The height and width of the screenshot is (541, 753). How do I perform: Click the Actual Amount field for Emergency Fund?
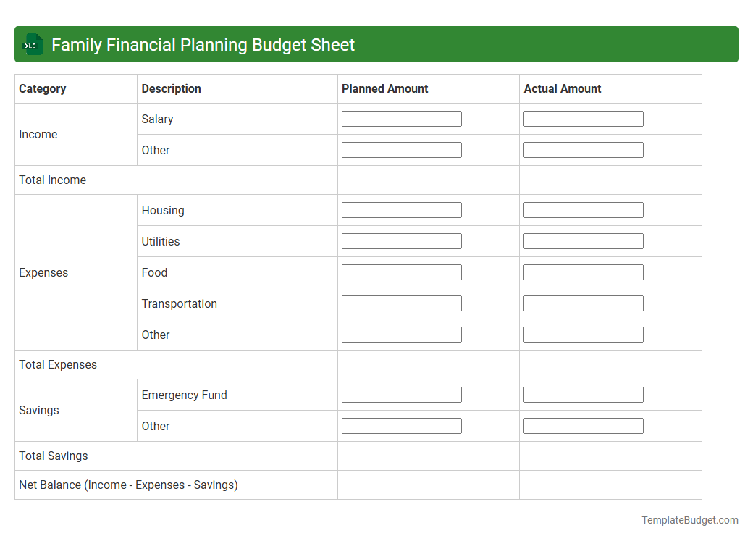pyautogui.click(x=583, y=394)
